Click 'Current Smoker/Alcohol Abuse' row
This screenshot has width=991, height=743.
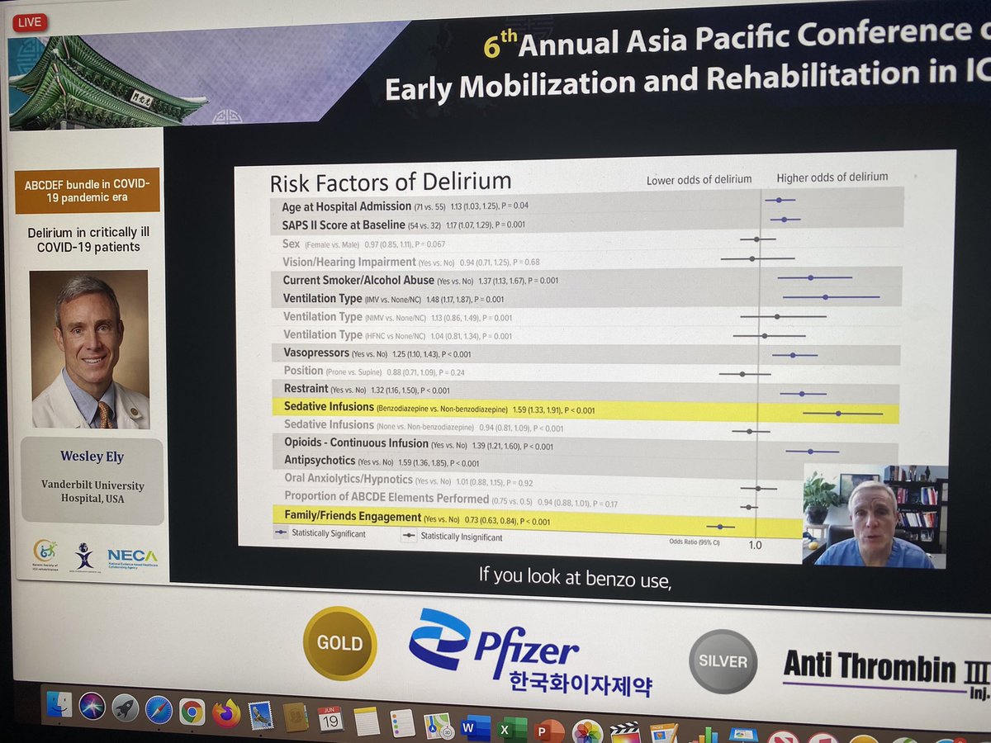click(586, 280)
